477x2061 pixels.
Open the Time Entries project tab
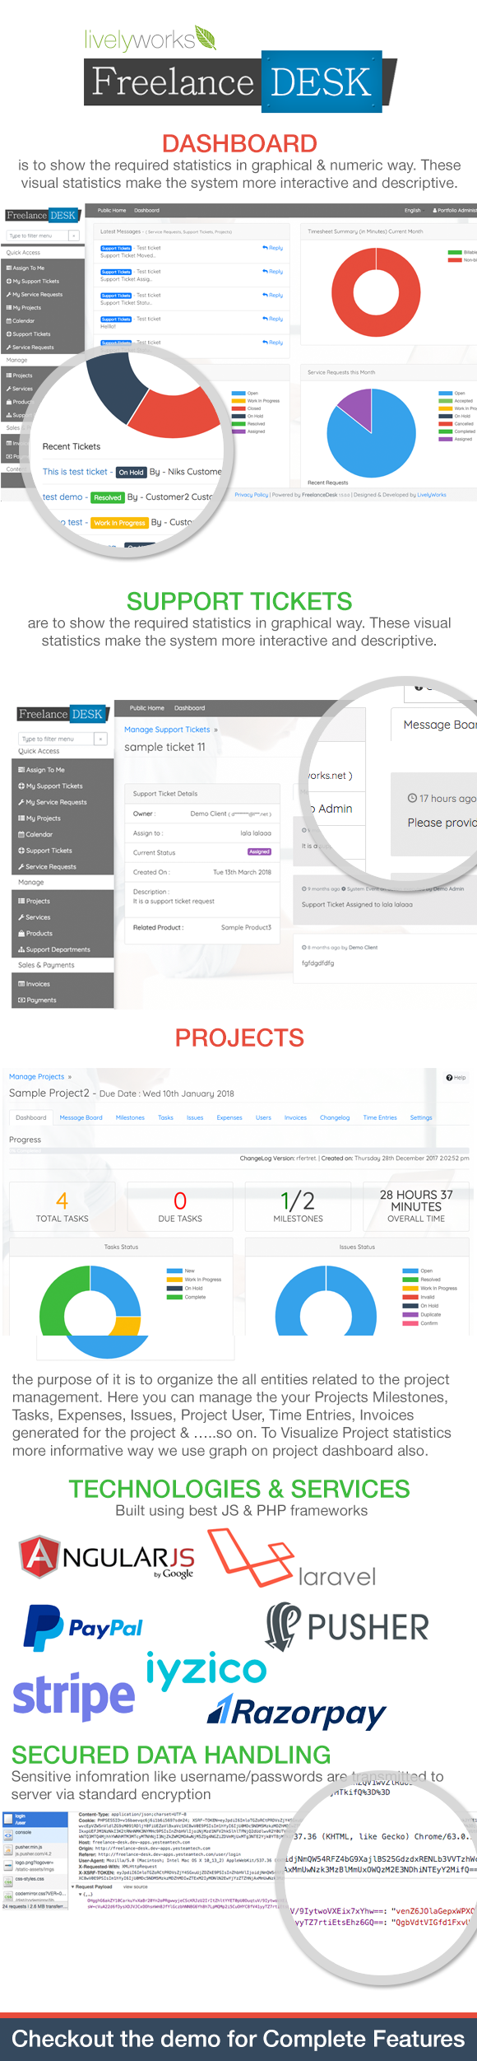coord(380,1117)
